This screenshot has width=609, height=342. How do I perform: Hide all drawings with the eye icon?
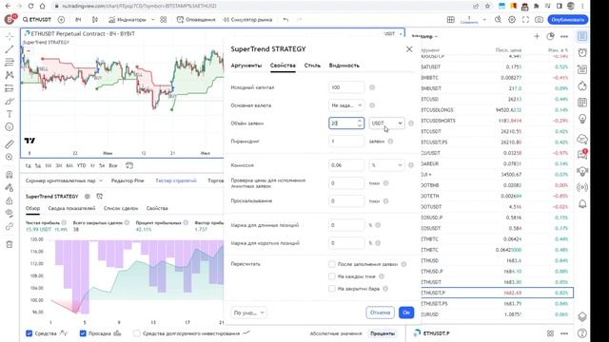click(10, 213)
